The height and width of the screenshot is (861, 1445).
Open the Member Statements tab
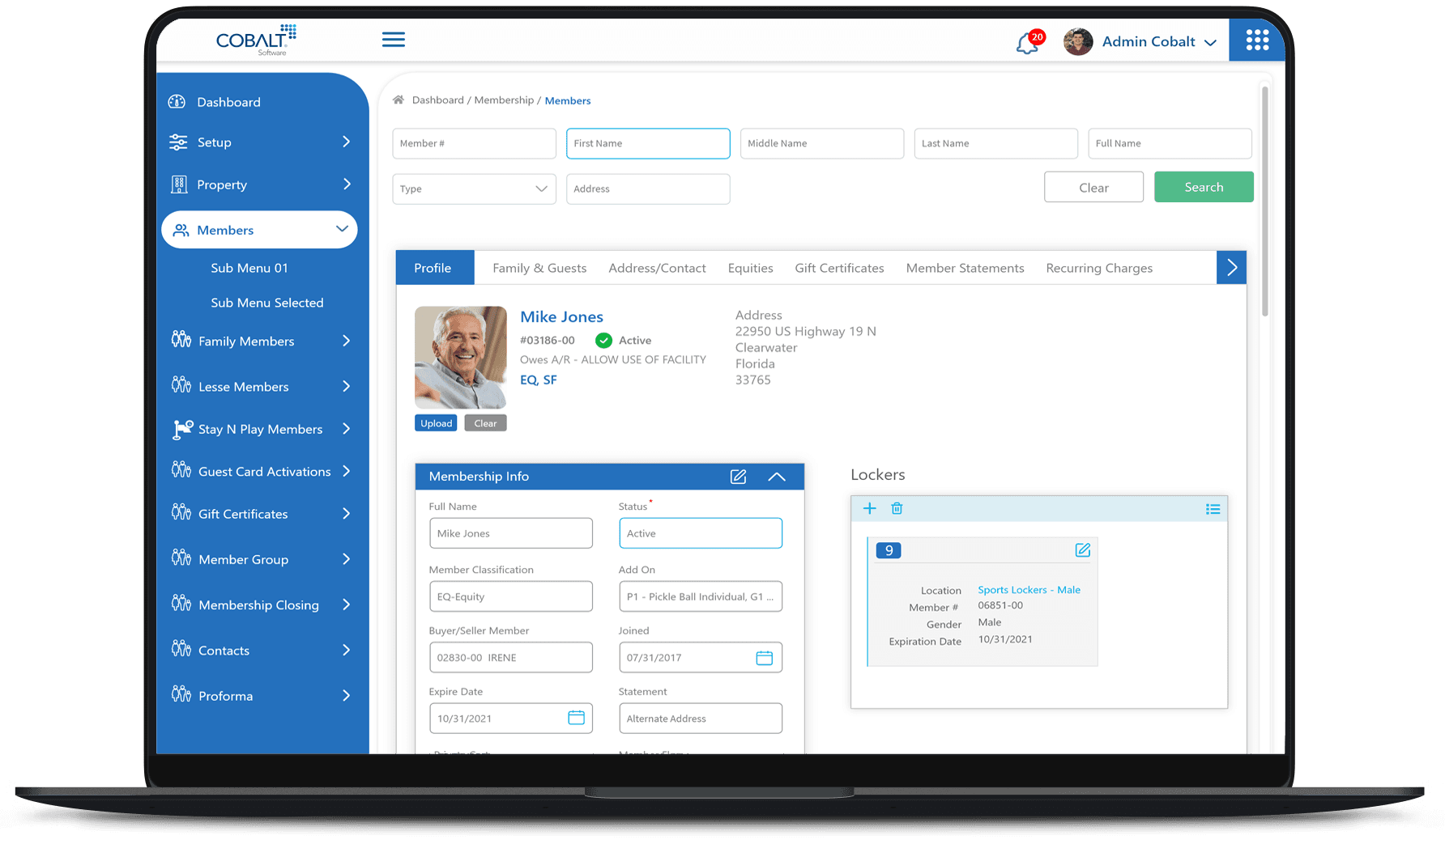pos(965,268)
